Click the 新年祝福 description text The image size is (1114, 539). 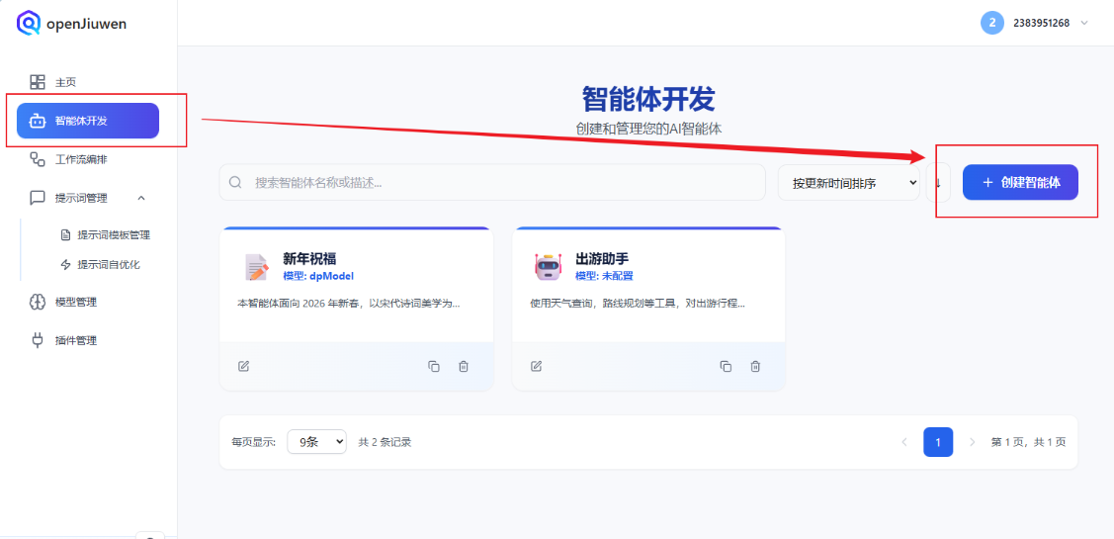point(348,303)
